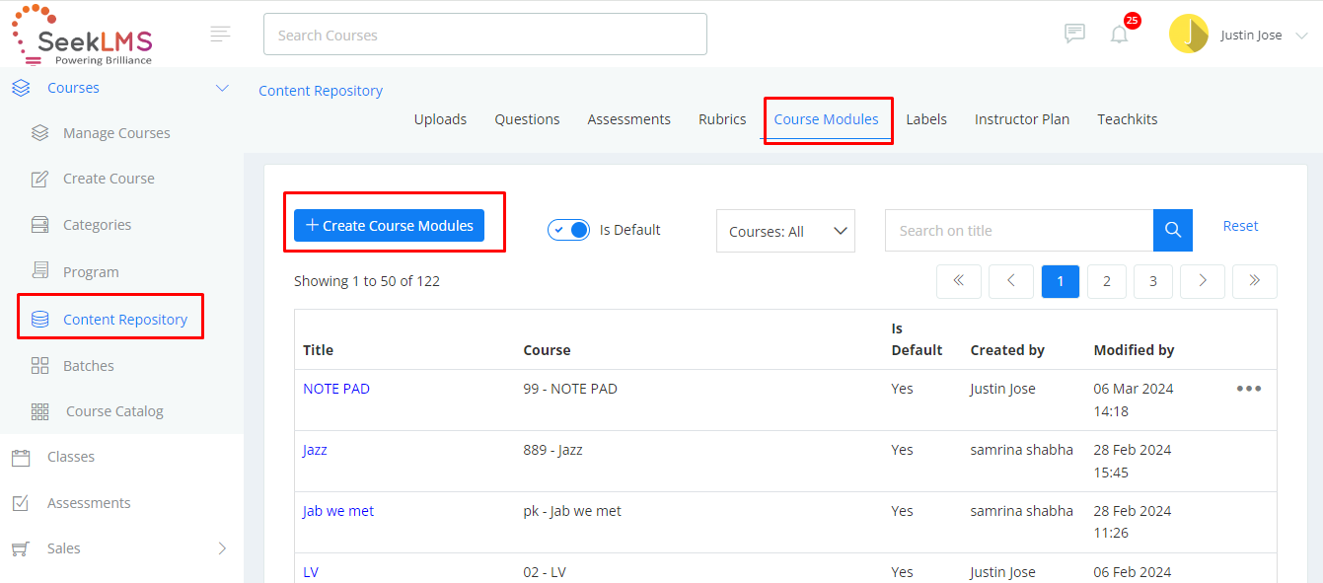
Task: Collapse the Courses sidebar section
Action: (x=222, y=88)
